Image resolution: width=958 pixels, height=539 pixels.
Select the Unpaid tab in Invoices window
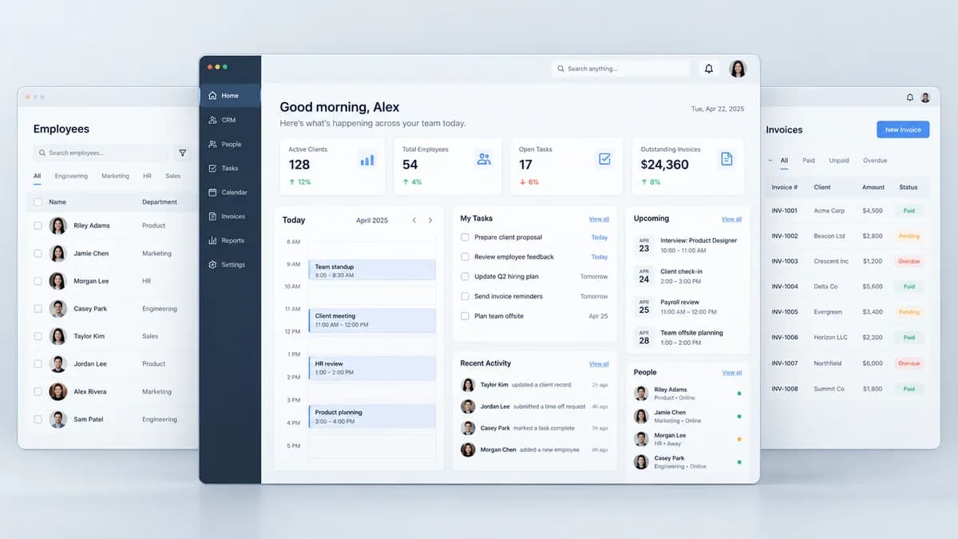tap(839, 161)
